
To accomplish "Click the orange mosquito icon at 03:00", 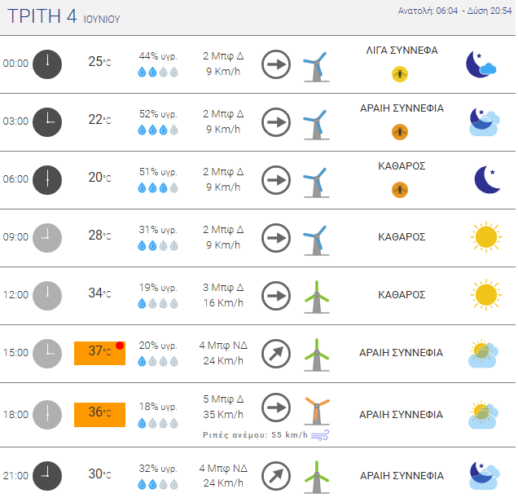I will (x=400, y=132).
